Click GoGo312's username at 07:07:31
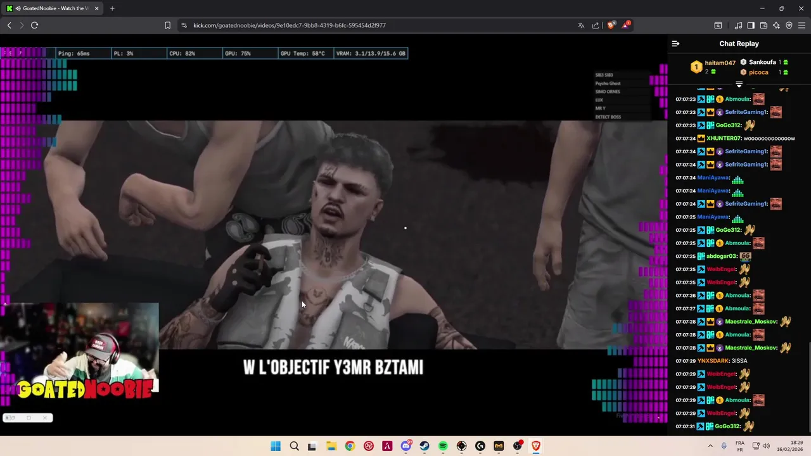 pyautogui.click(x=727, y=426)
